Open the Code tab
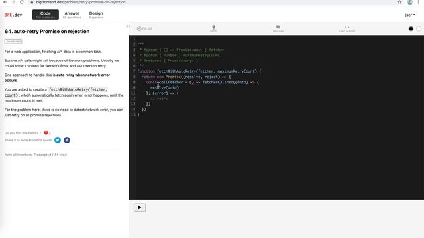 tap(46, 15)
